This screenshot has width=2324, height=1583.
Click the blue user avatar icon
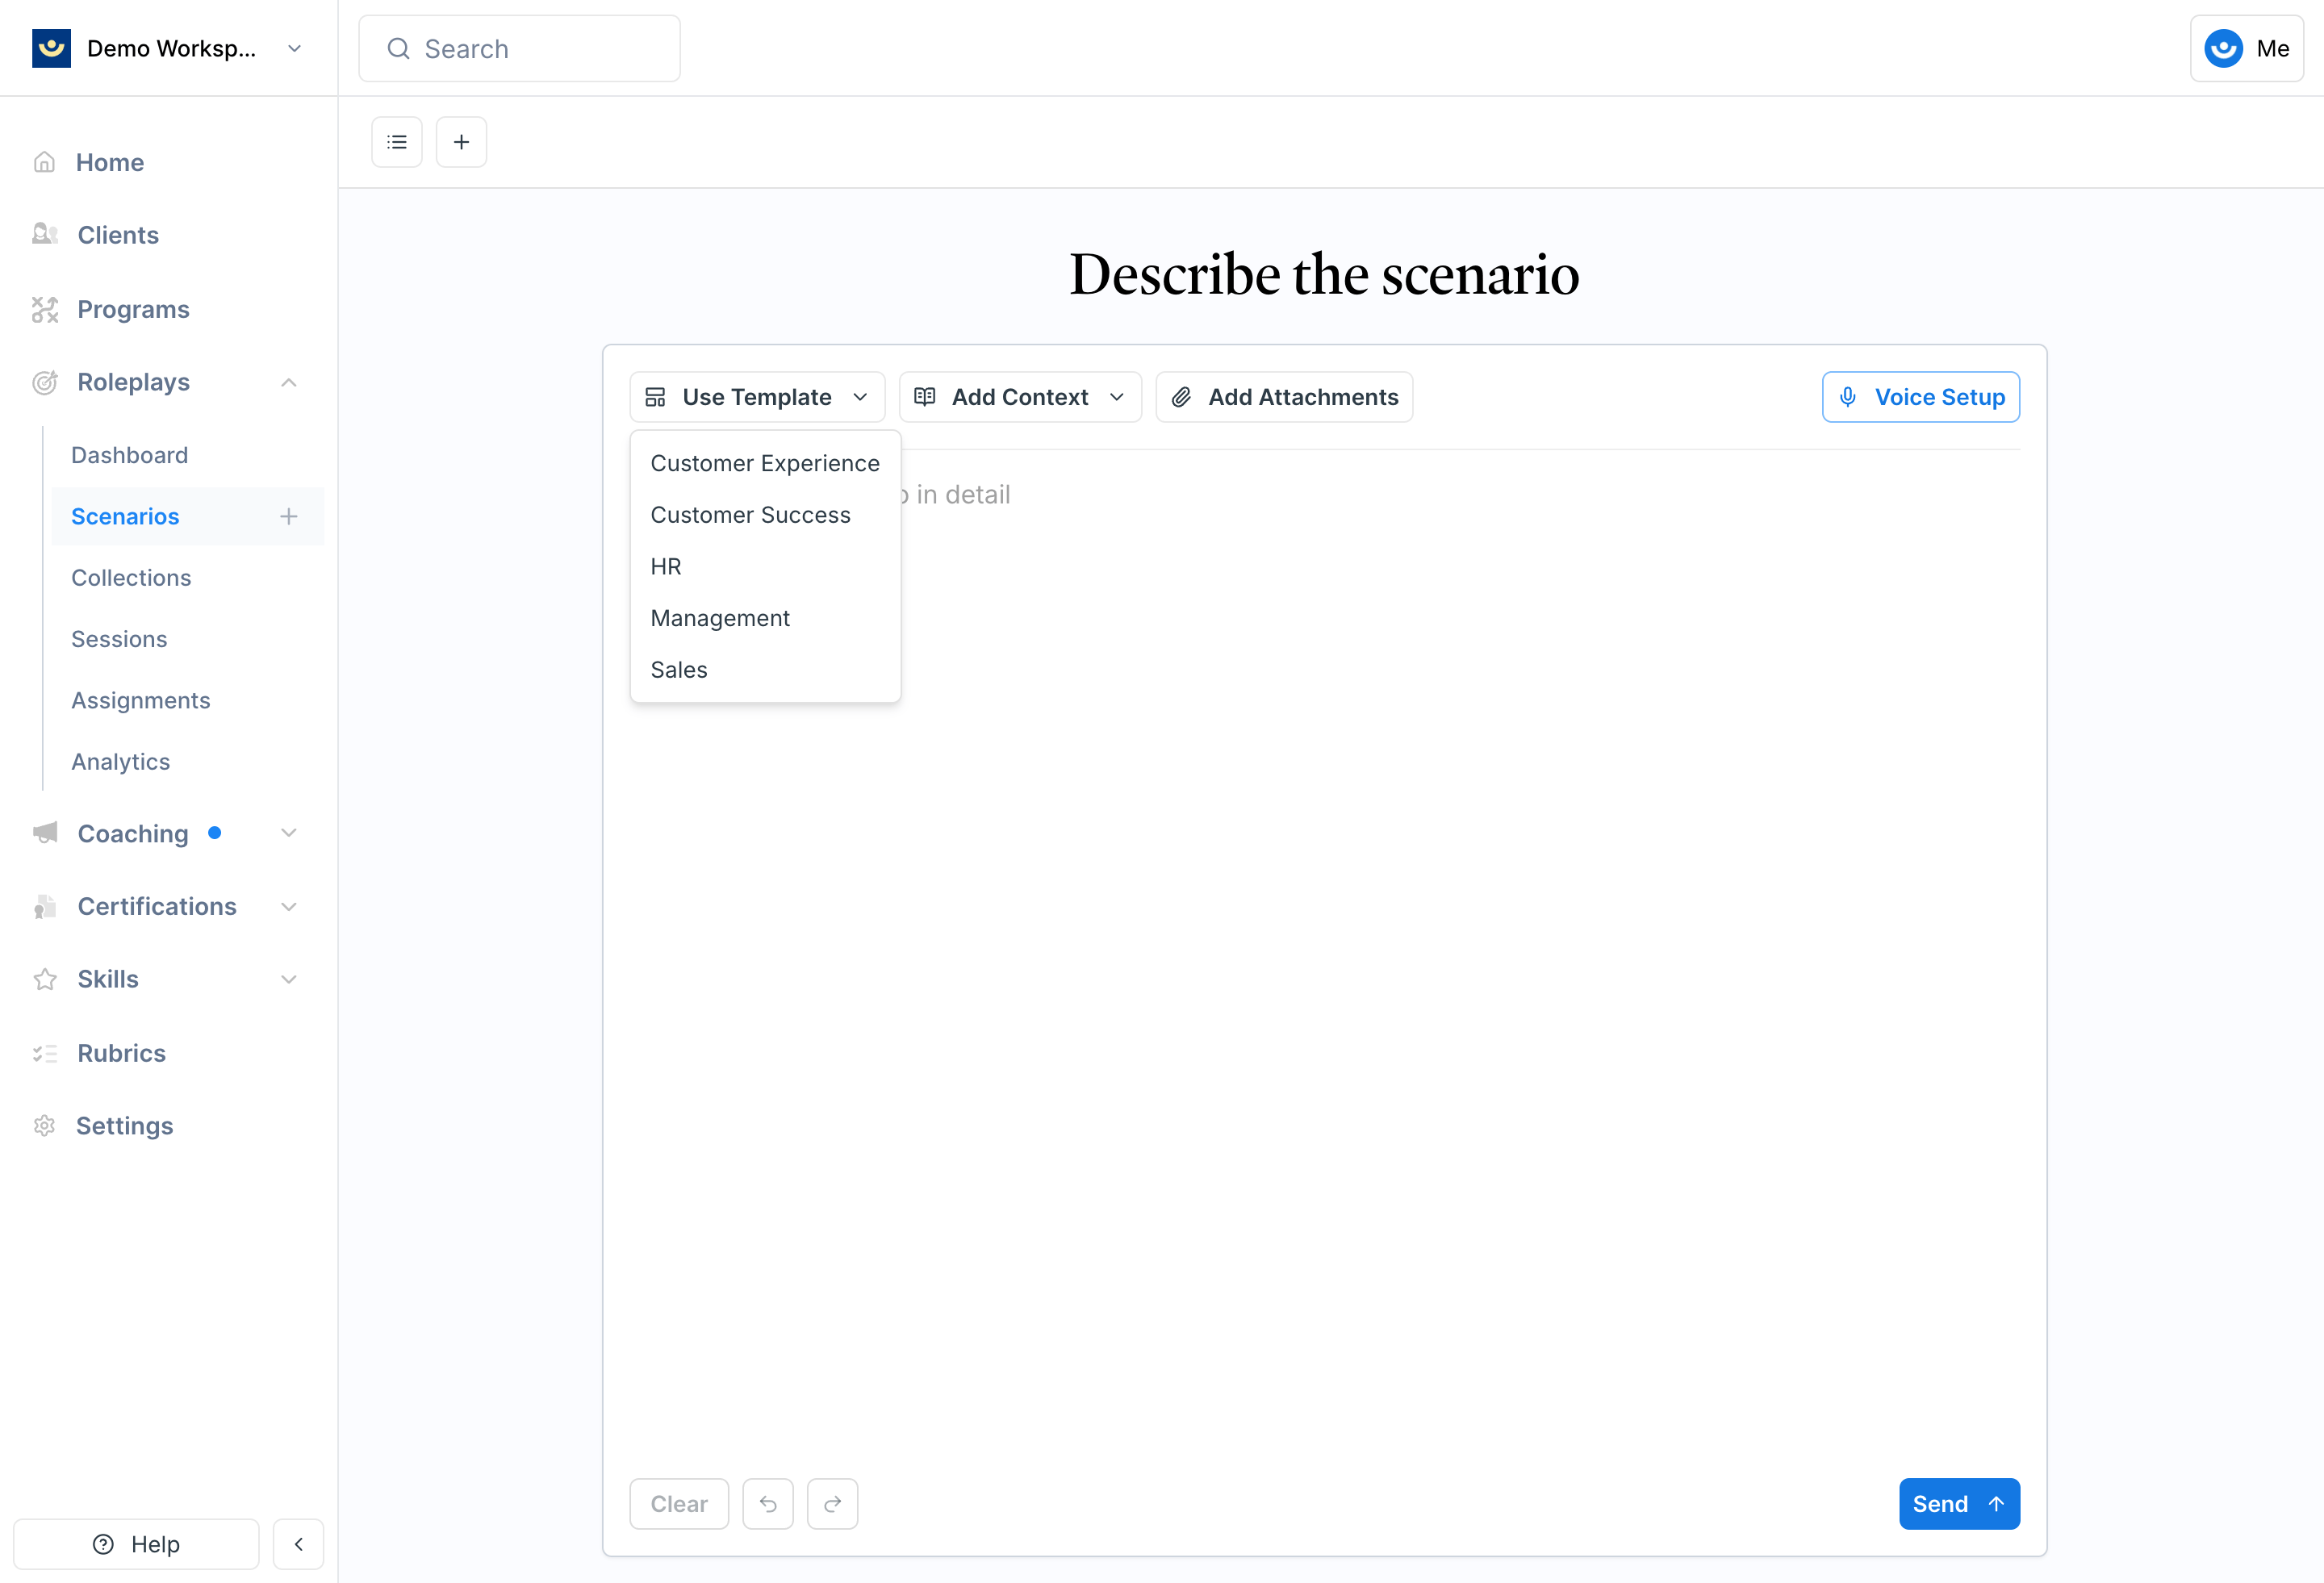point(2223,48)
